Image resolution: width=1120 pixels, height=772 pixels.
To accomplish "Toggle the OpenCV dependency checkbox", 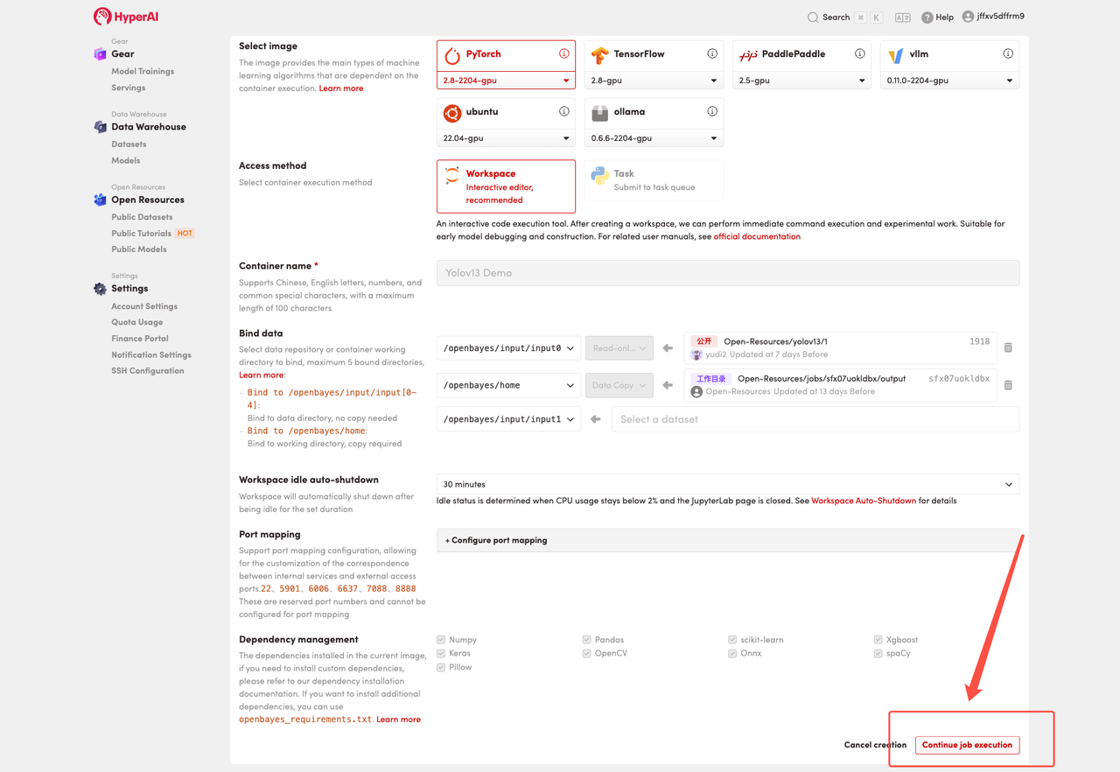I will pos(586,653).
